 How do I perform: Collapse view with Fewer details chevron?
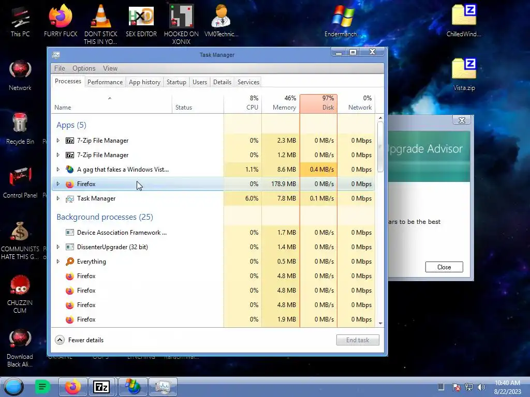pyautogui.click(x=60, y=340)
